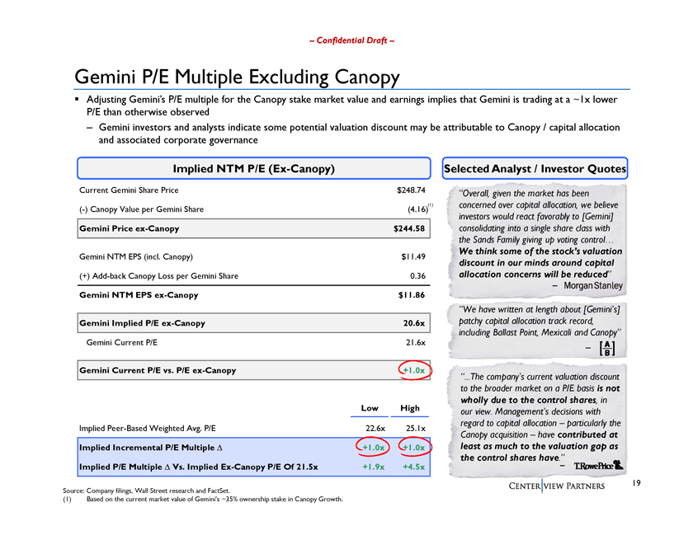The width and height of the screenshot is (693, 535).
Task: Select the Current Gemini Share Price label
Action: [129, 190]
